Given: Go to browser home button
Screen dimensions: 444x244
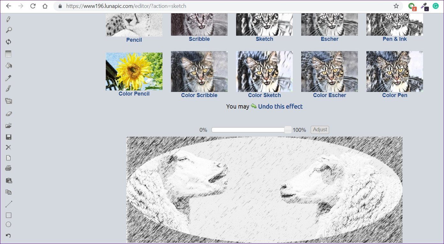Looking at the screenshot, I should 45,6.
